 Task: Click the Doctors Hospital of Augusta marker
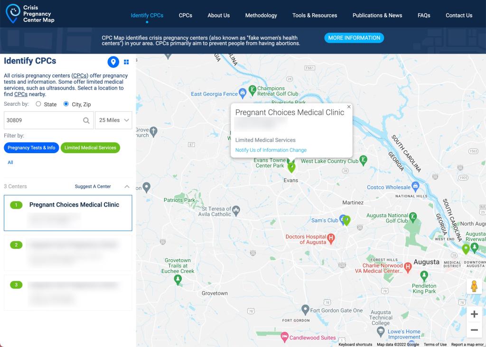pos(331,237)
